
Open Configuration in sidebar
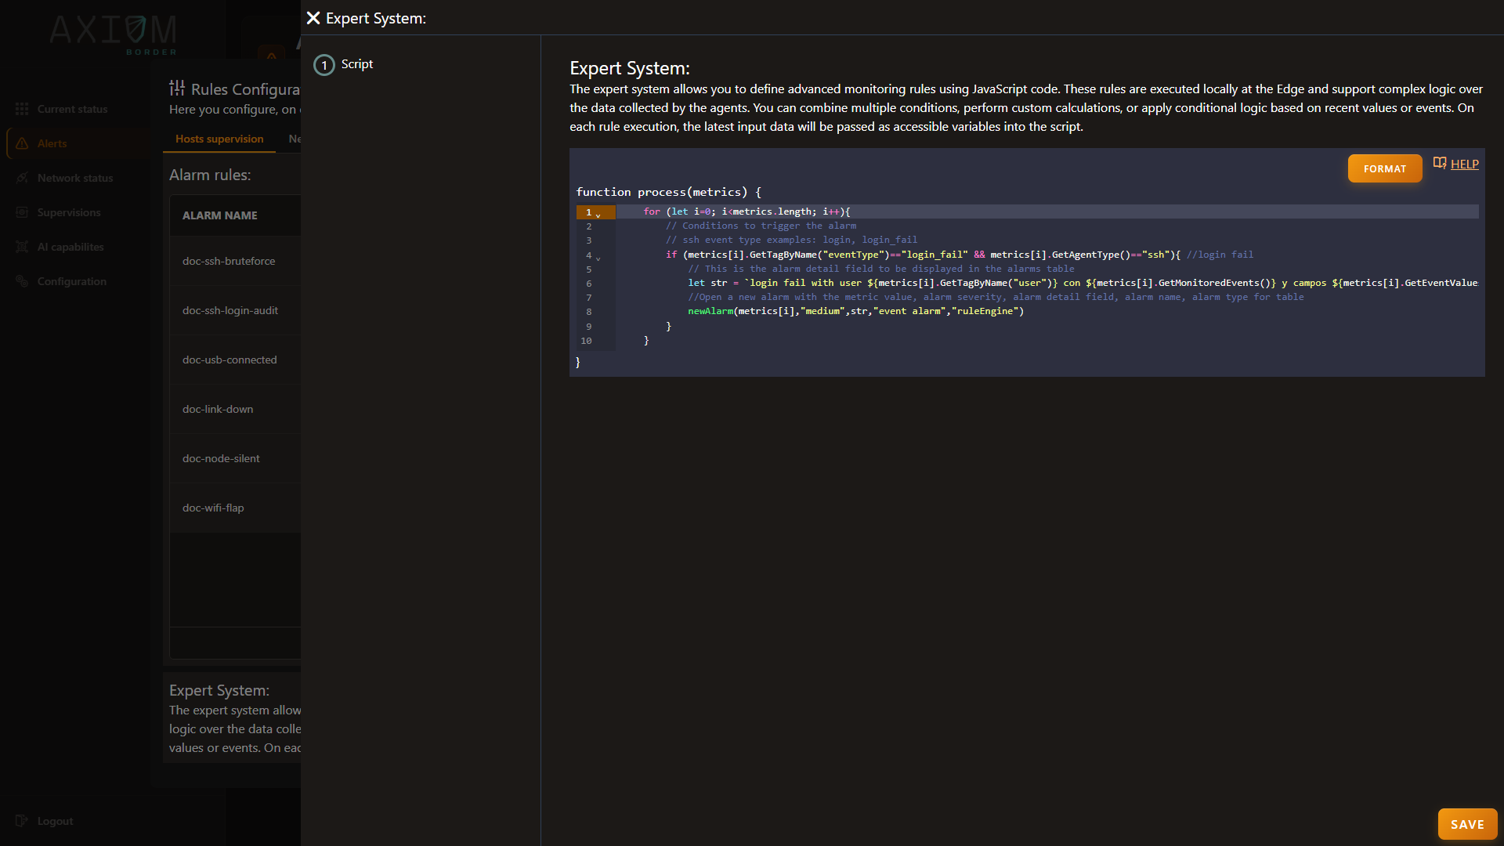(x=72, y=281)
